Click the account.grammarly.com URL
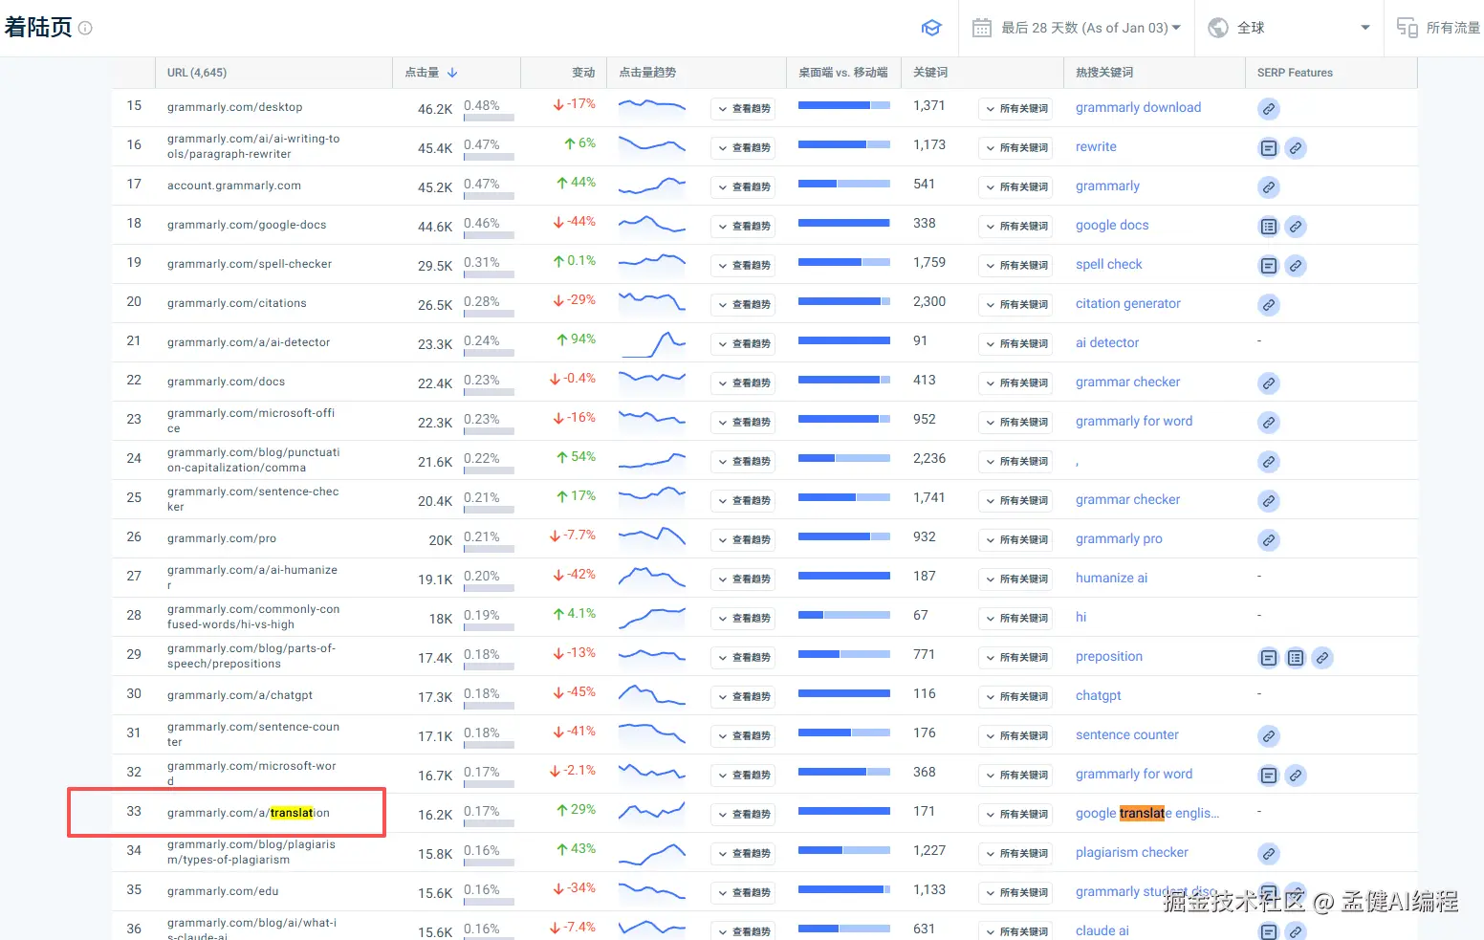Image resolution: width=1484 pixels, height=940 pixels. [234, 186]
